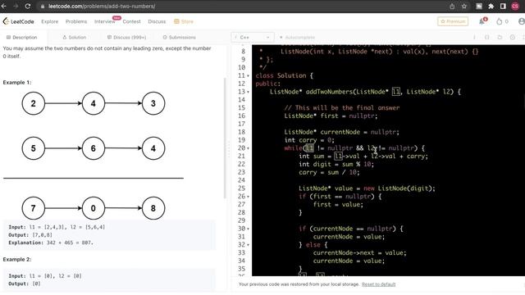525x295 pixels.
Task: Open the notifications bell
Action: click(x=482, y=21)
